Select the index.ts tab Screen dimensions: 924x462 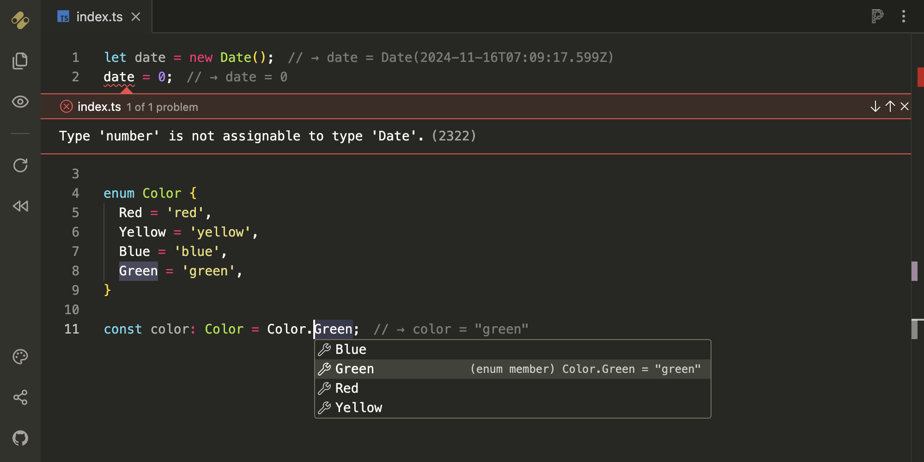point(99,17)
